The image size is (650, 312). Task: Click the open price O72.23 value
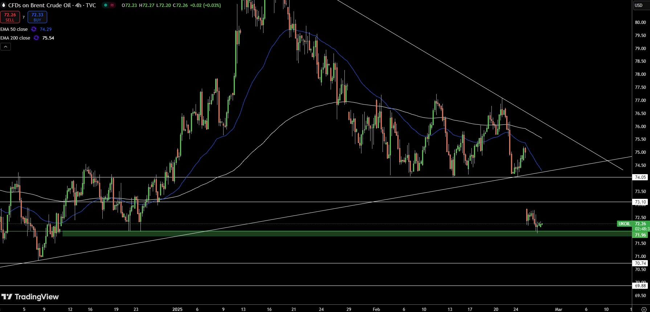(129, 5)
